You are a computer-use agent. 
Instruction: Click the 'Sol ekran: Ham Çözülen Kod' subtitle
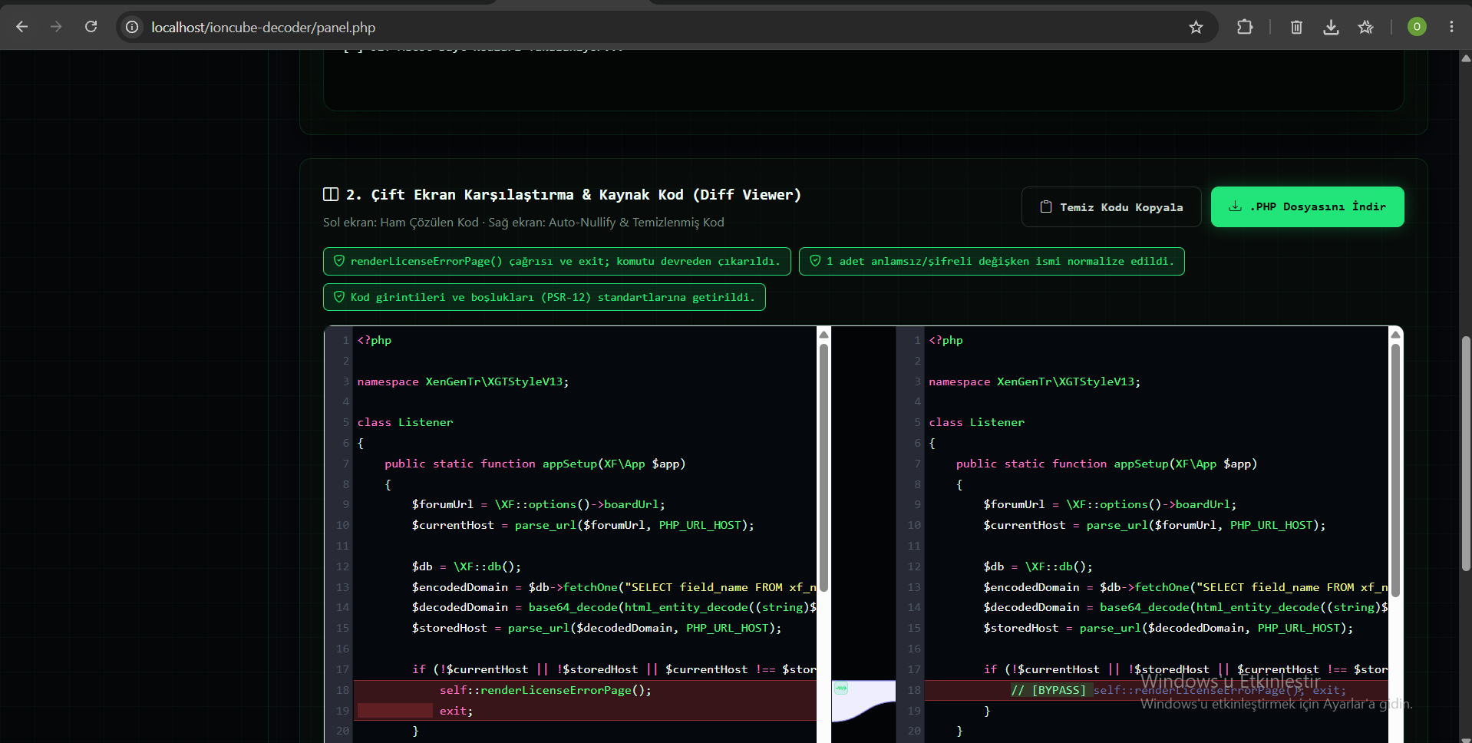coord(523,223)
